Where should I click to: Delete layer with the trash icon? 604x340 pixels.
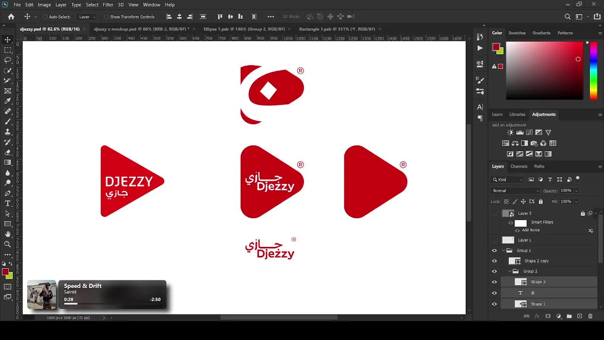click(x=590, y=316)
